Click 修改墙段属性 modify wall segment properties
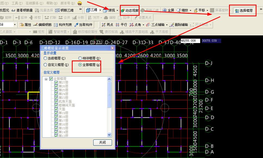Screen dimensions: 263x158 85,32
